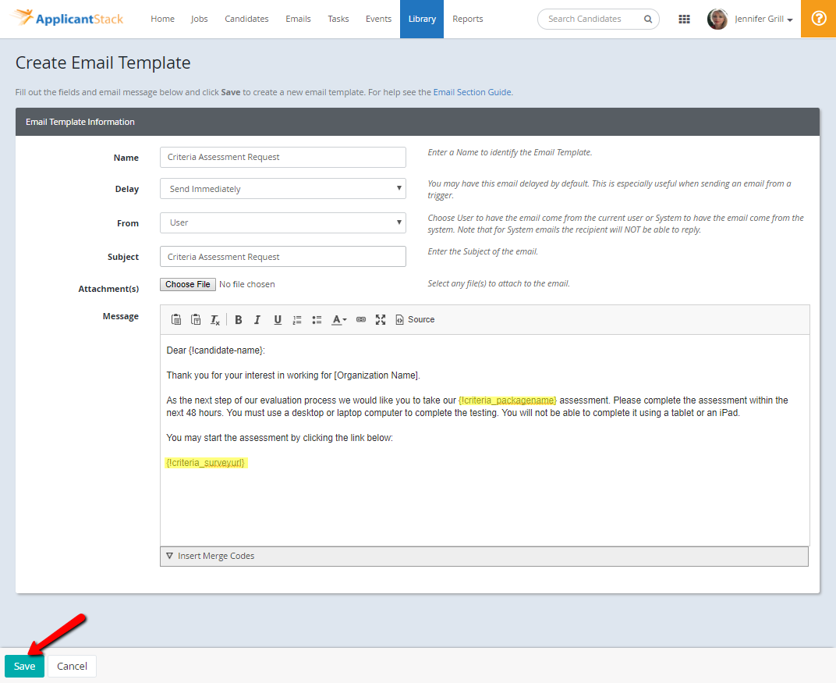Click the orange help icon
This screenshot has width=836, height=683.
tap(818, 19)
